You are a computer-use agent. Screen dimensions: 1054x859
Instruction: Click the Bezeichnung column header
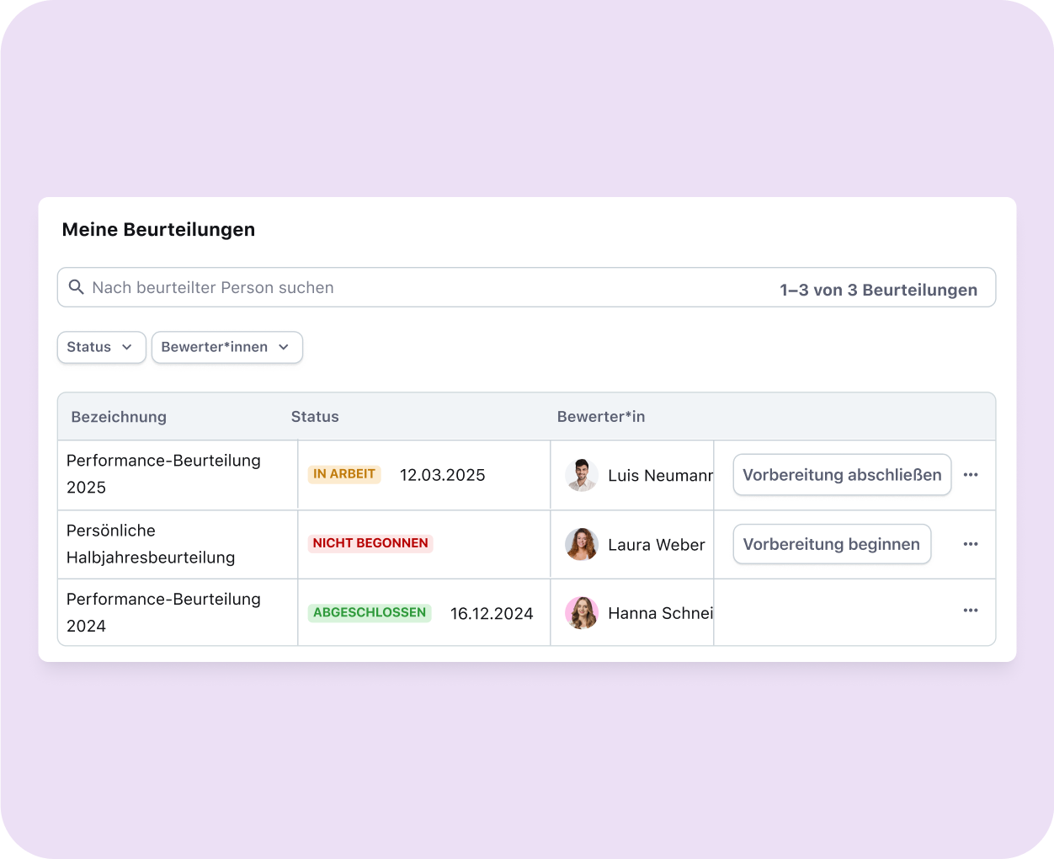pos(119,417)
